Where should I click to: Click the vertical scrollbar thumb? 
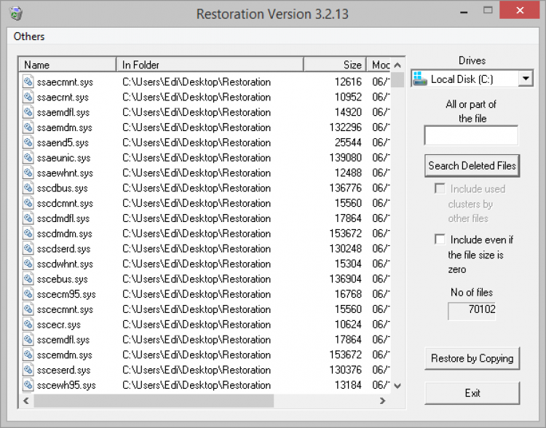[x=397, y=80]
